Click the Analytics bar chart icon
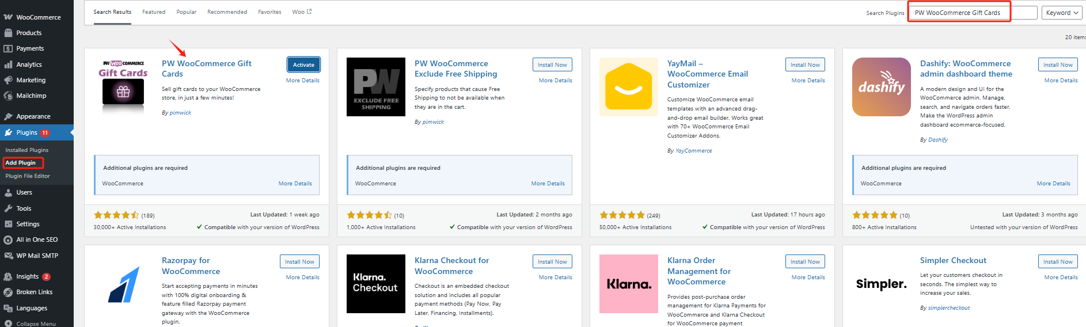 coord(8,64)
